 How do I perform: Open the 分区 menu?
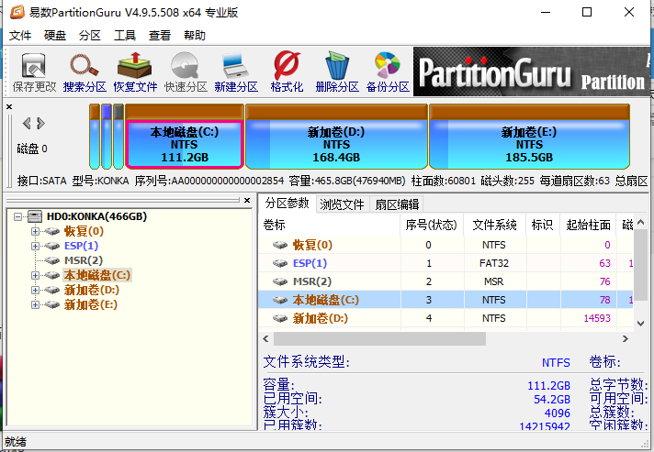[x=90, y=36]
